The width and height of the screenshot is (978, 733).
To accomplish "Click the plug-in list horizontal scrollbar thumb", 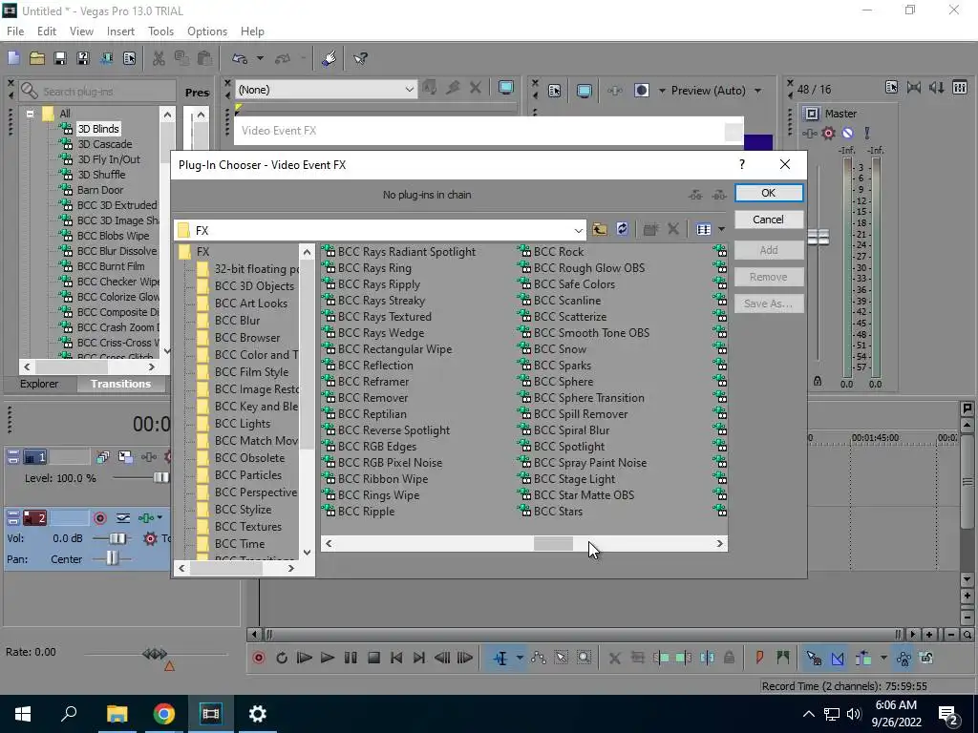I will 553,543.
